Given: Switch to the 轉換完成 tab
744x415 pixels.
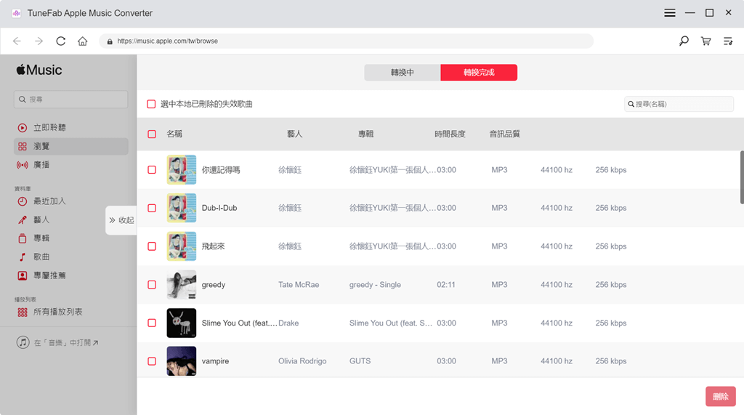Looking at the screenshot, I should pos(479,73).
